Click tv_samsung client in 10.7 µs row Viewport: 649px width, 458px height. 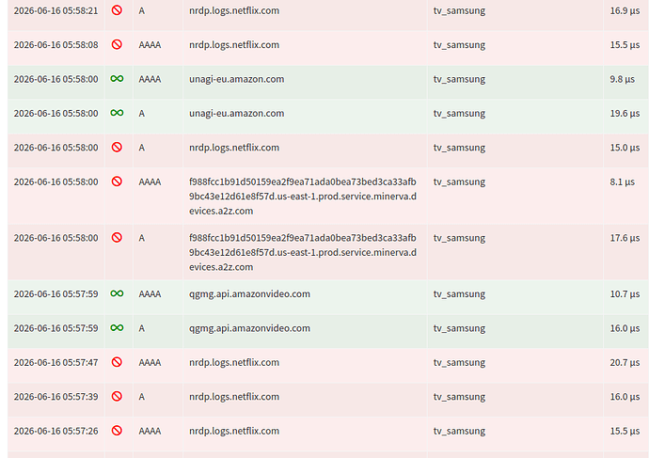pyautogui.click(x=459, y=294)
